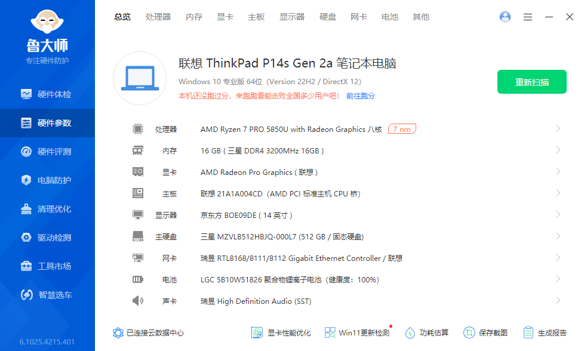Open 显卡性能优化 graphics optimization

[281, 332]
